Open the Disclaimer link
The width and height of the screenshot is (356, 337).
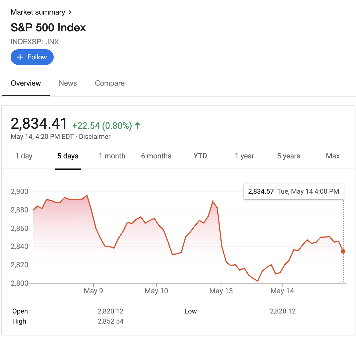pyautogui.click(x=95, y=137)
